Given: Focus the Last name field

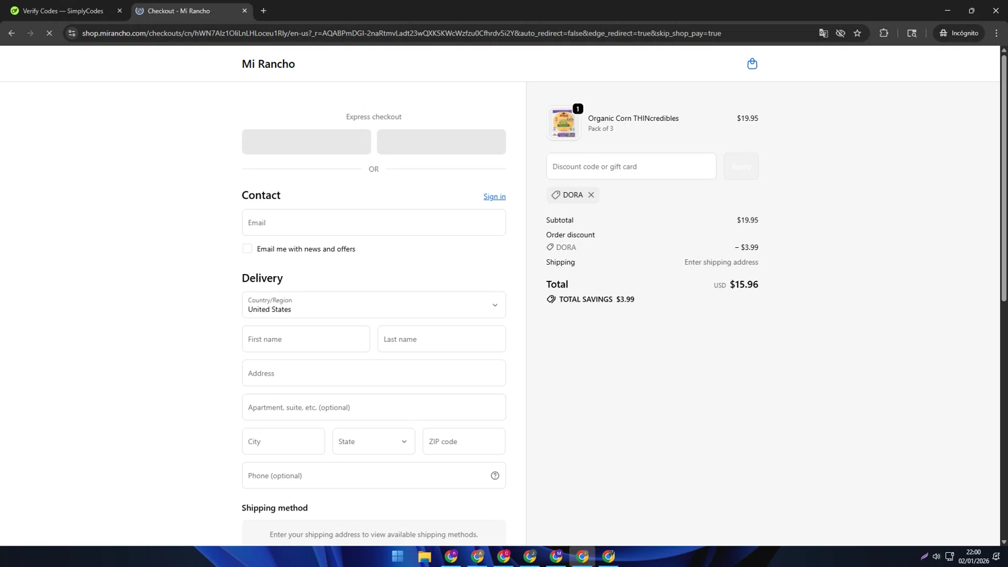Looking at the screenshot, I should [442, 339].
